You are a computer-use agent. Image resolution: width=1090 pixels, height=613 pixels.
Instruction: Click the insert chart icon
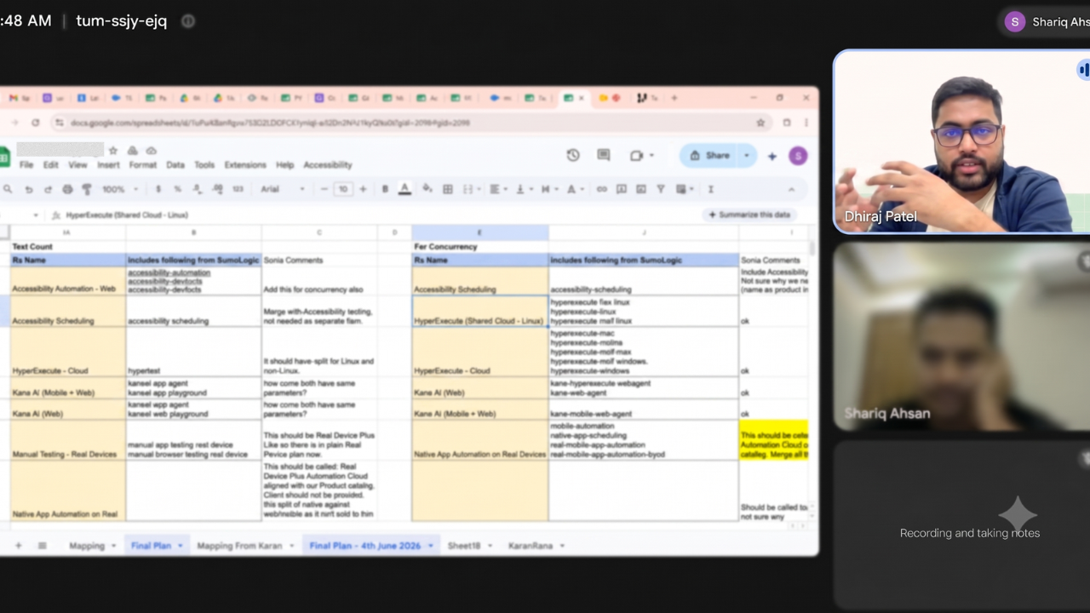point(641,189)
